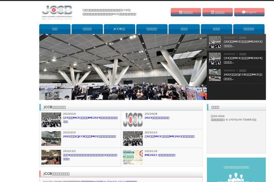Switch the site language via the English button
The image size is (274, 182).
[x=249, y=12]
